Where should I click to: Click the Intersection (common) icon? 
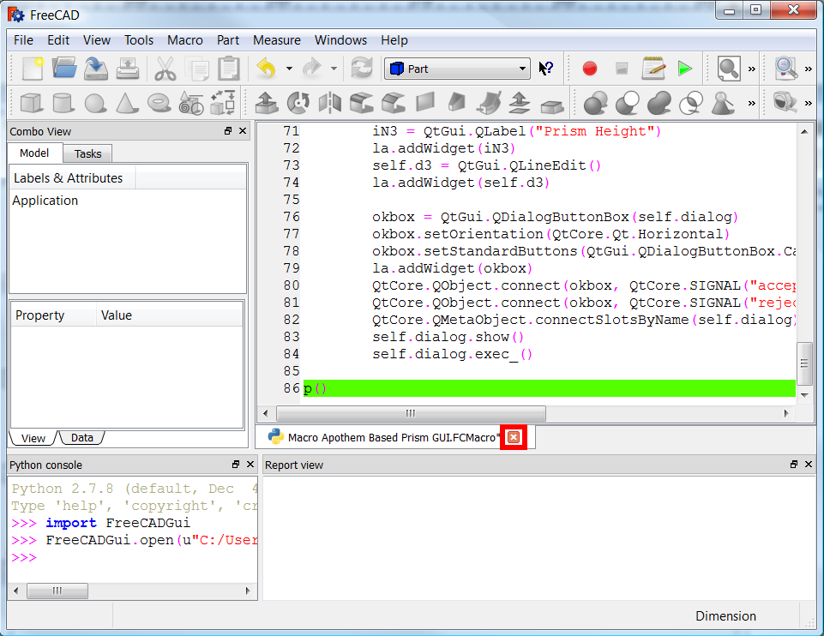pos(691,103)
